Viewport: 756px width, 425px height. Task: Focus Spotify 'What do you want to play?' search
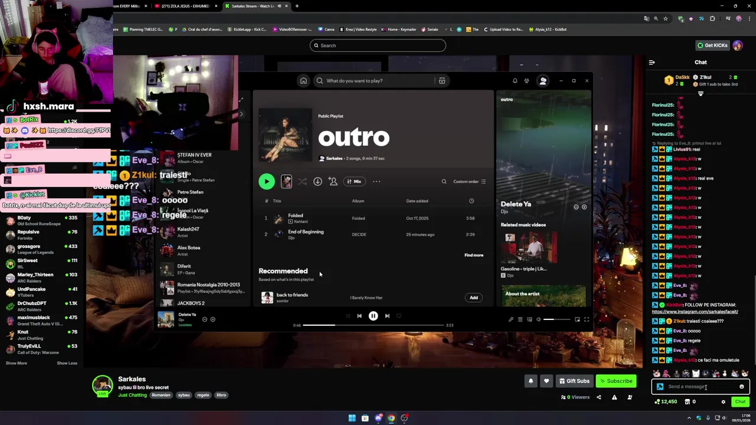pos(375,81)
